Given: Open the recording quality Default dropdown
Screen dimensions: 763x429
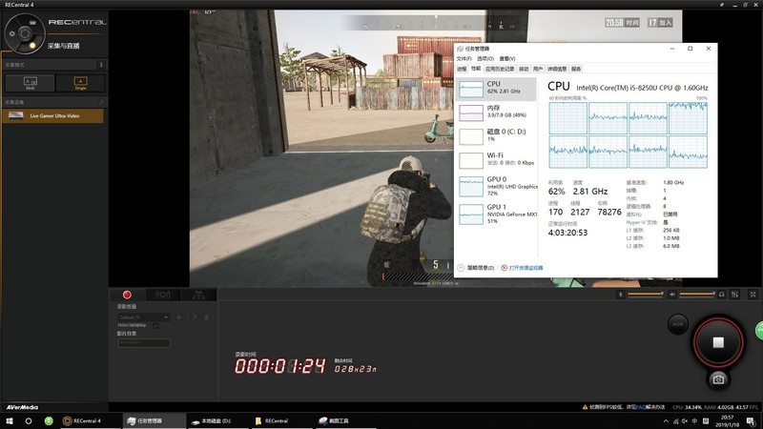Looking at the screenshot, I should pos(143,317).
